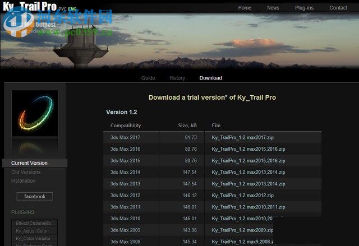Click the Ky_Trail Pro logo title

point(30,6)
